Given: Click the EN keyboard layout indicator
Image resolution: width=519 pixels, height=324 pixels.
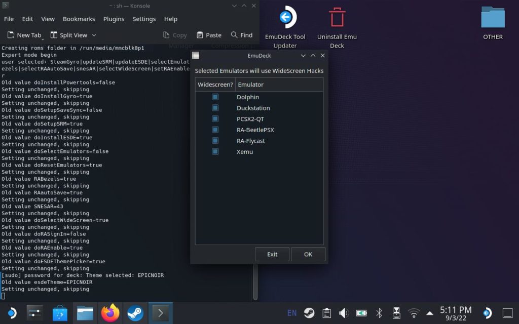Looking at the screenshot, I should point(292,313).
